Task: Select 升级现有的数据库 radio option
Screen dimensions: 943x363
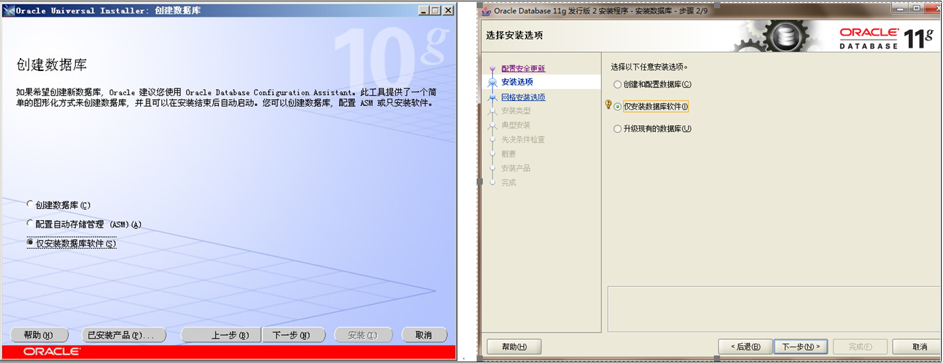Action: pyautogui.click(x=617, y=129)
